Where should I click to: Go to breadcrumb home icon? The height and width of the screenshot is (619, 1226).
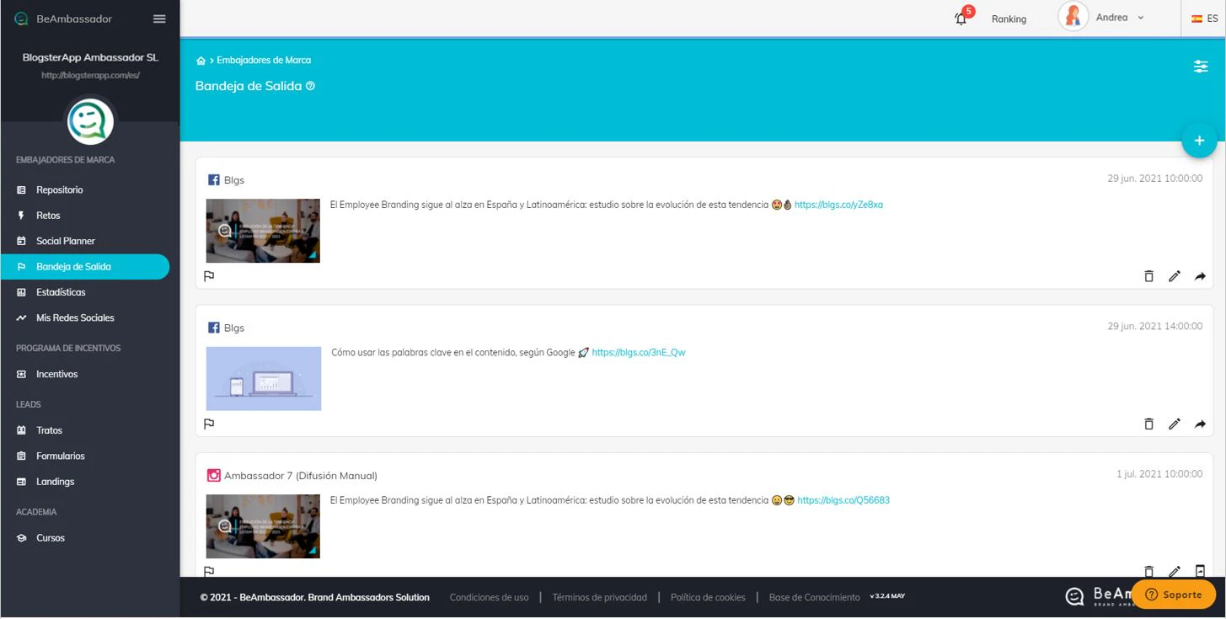click(x=201, y=60)
